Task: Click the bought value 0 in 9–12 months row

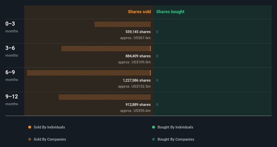Action: tap(157, 105)
